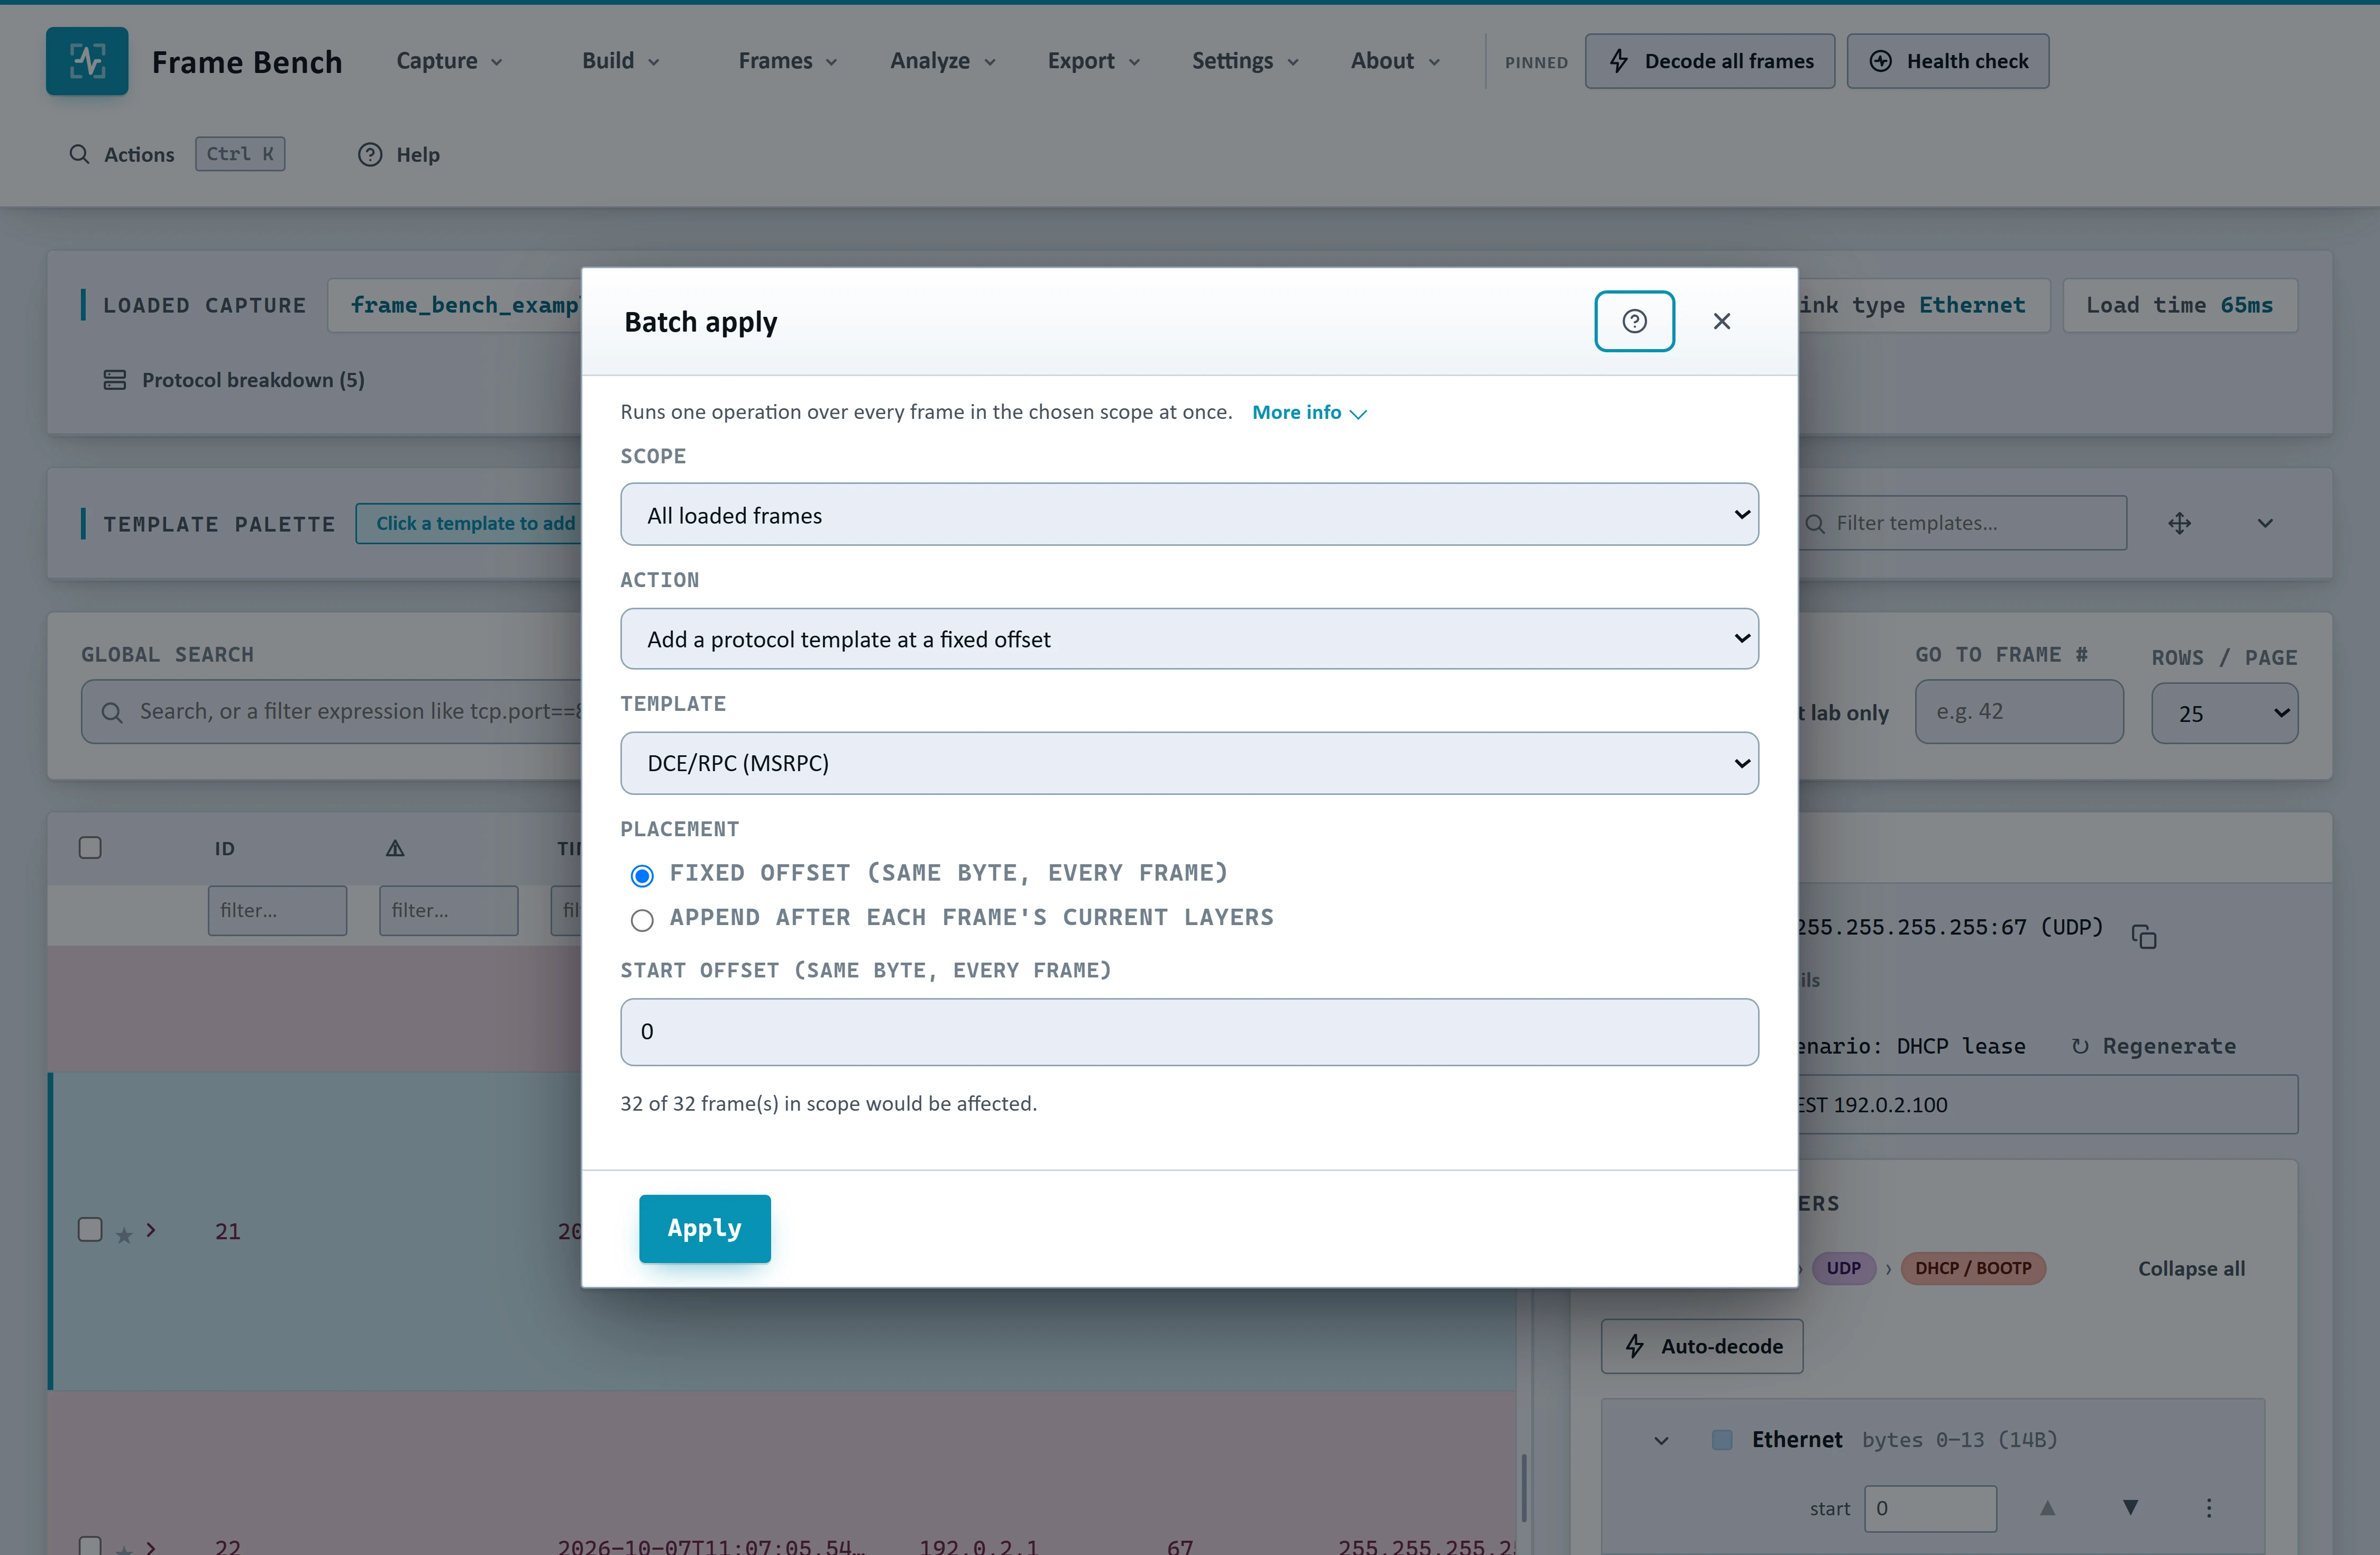Check the frame 21 row checkbox

pos(90,1229)
